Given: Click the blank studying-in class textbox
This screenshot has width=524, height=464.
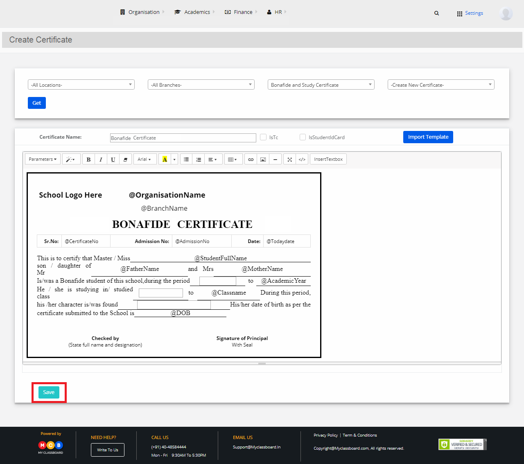Looking at the screenshot, I should pos(161,293).
